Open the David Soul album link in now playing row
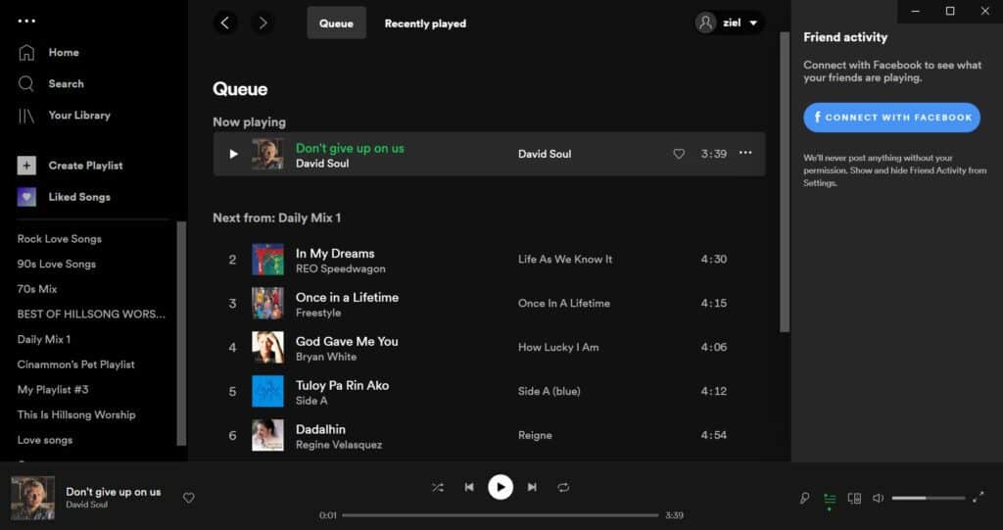 [545, 154]
